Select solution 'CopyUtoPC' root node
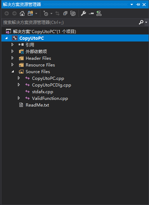 point(44,32)
